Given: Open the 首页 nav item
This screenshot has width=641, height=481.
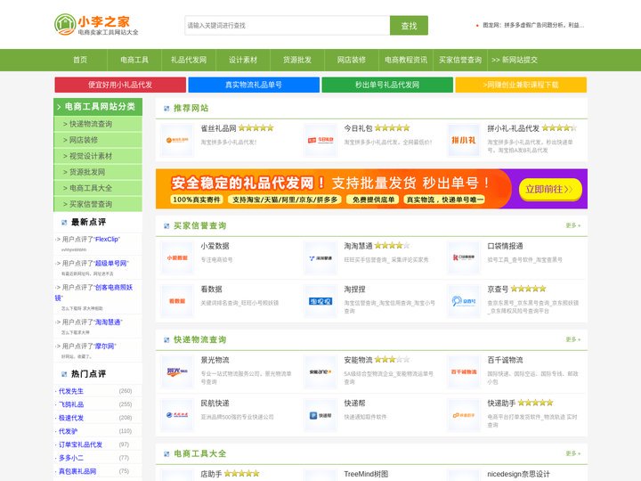Looking at the screenshot, I should pos(80,60).
